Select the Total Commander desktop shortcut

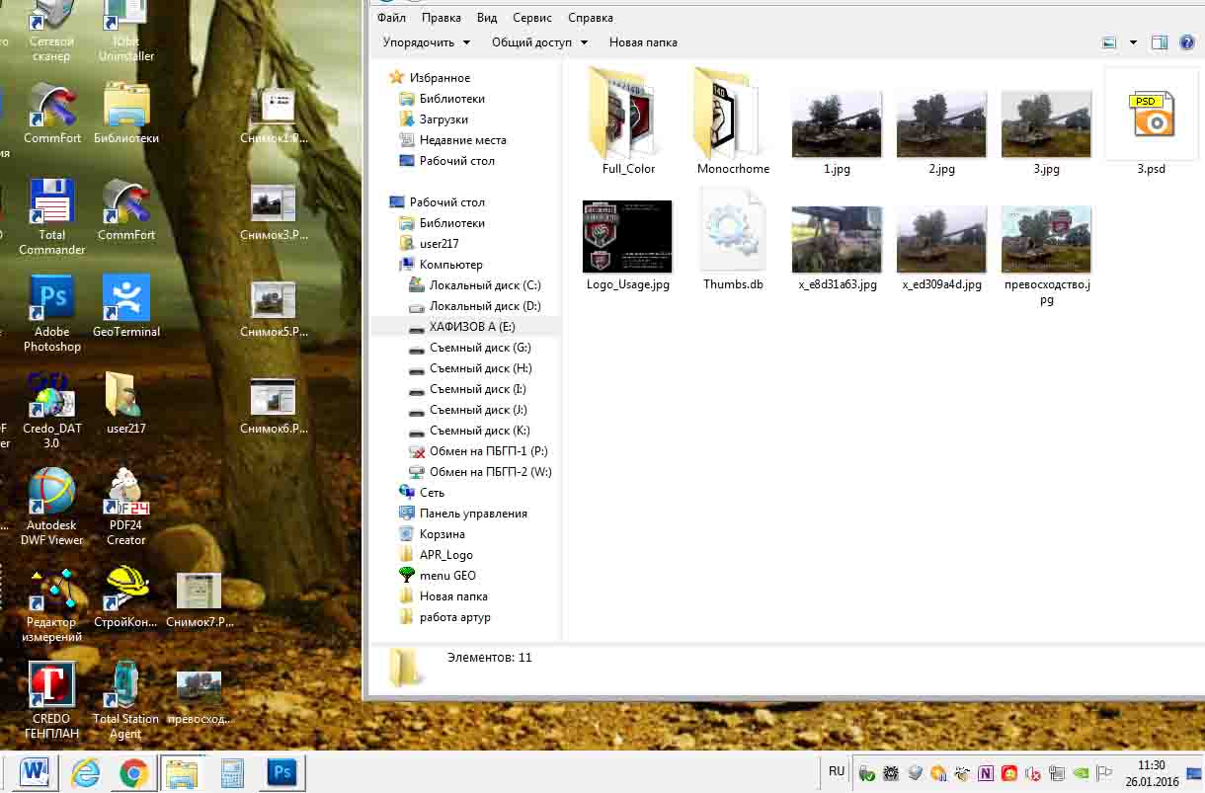pyautogui.click(x=52, y=216)
